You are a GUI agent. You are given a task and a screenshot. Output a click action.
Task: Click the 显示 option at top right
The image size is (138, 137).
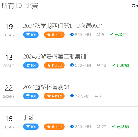[135, 5]
